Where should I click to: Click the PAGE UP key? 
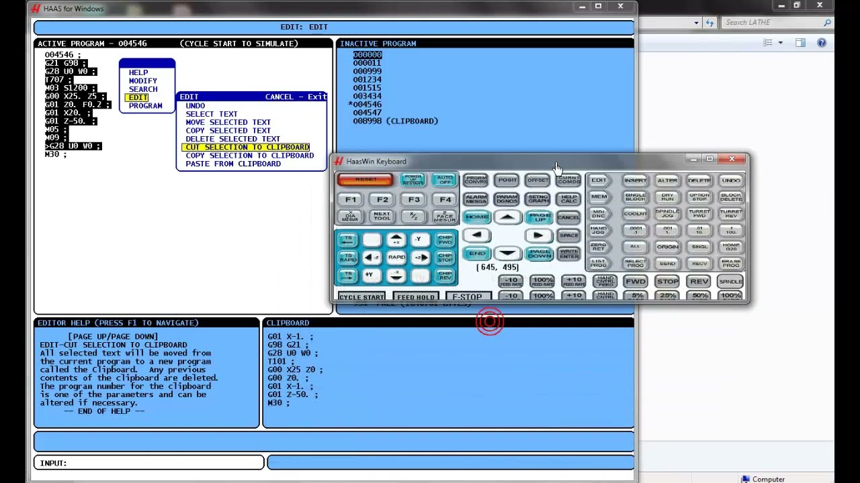coord(538,217)
